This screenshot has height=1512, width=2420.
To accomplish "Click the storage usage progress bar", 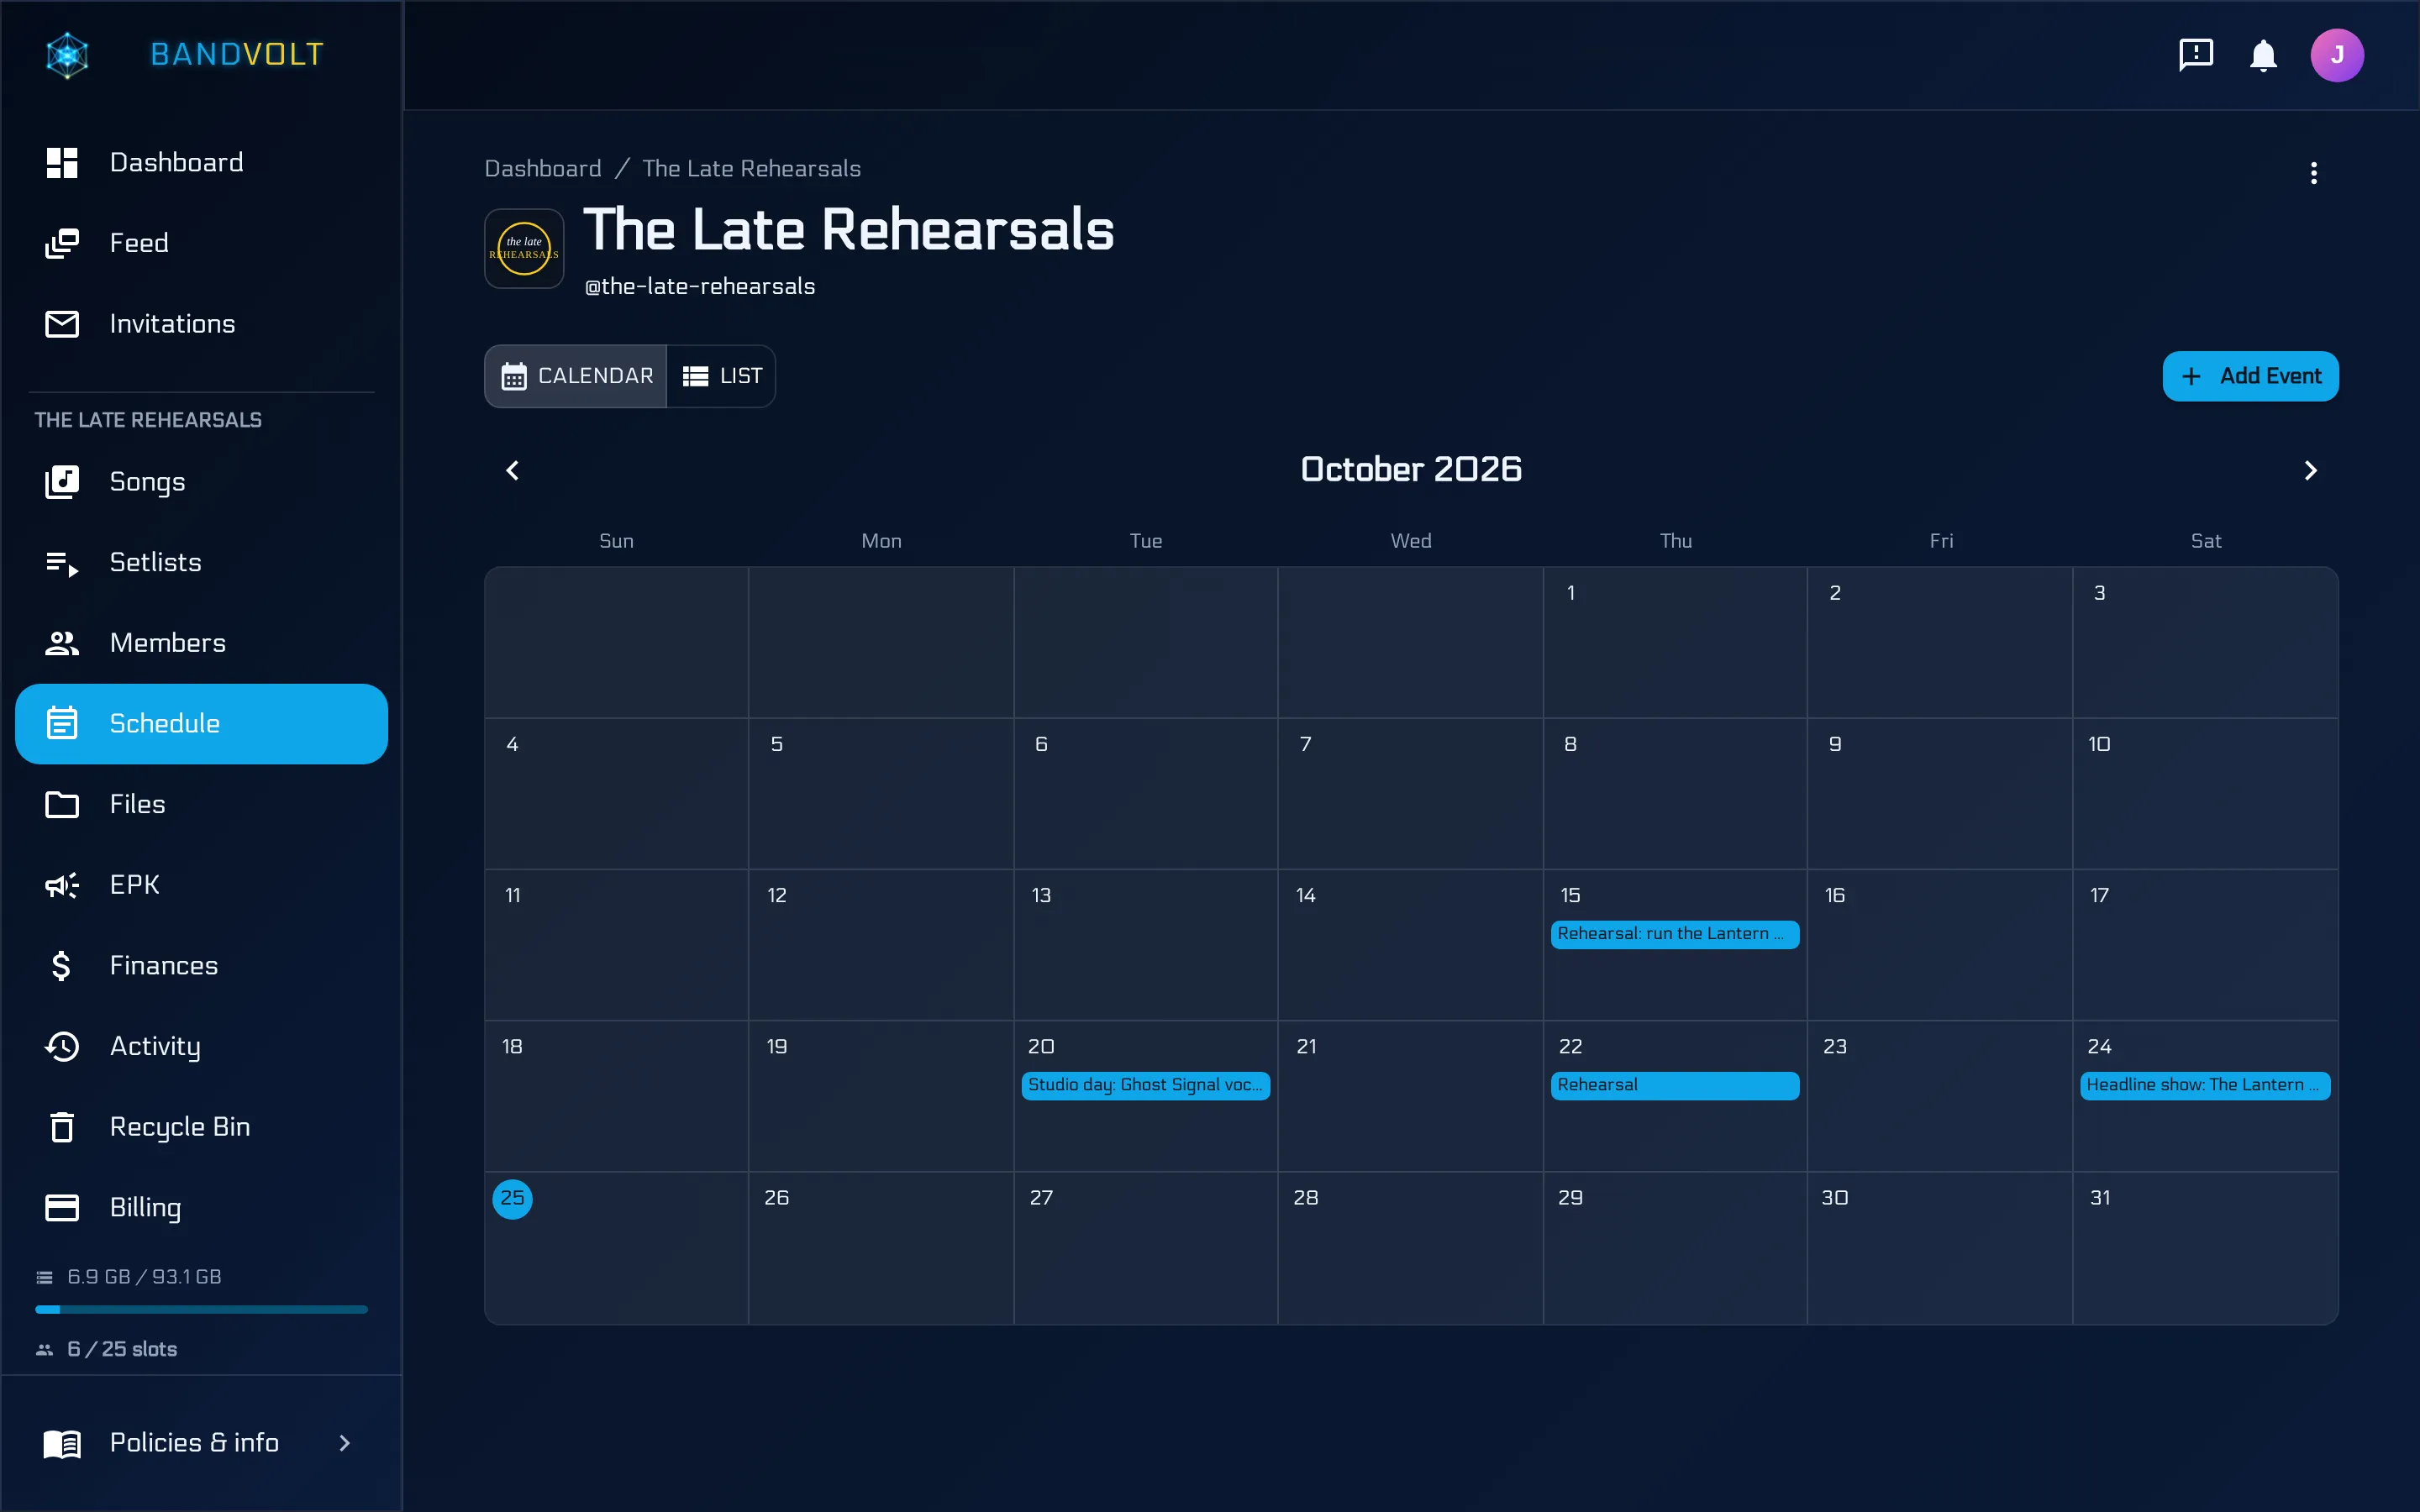I will pos(201,1309).
